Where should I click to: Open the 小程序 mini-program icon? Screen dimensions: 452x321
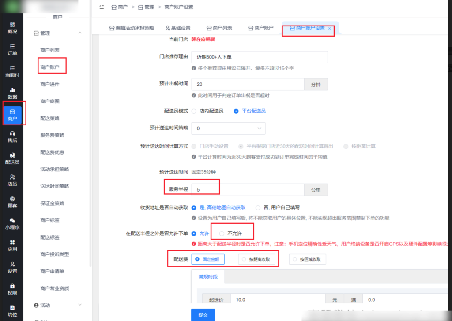click(12, 221)
